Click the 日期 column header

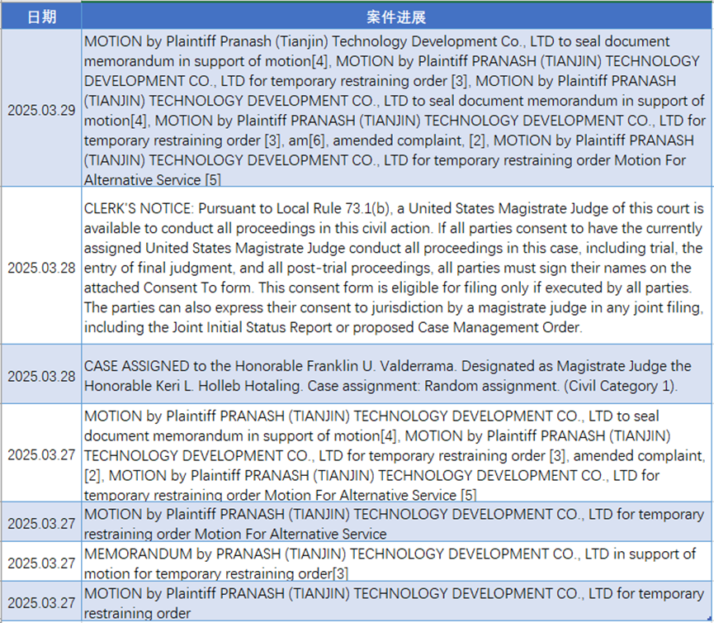[41, 17]
